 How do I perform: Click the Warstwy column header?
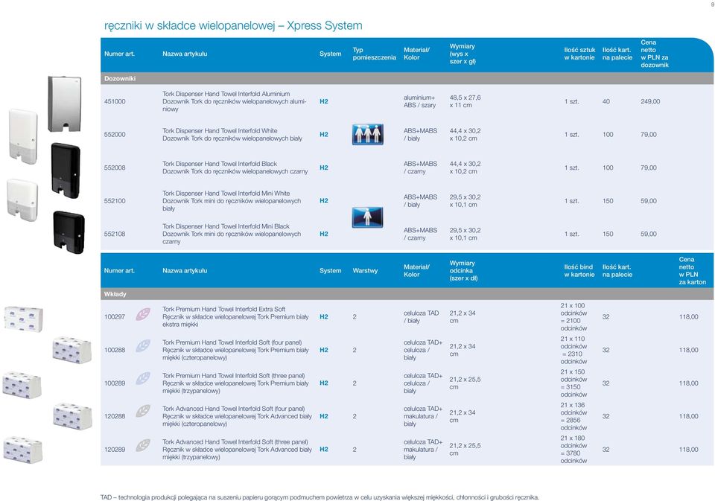coord(365,271)
